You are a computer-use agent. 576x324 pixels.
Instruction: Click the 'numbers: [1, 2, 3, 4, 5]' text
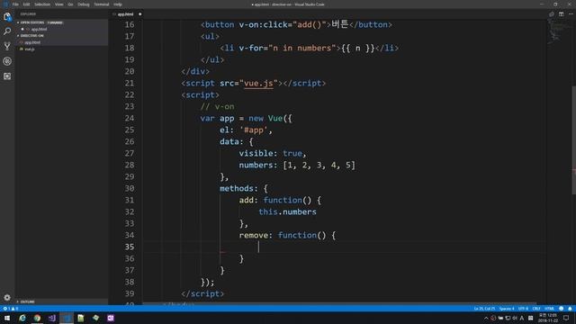click(297, 166)
